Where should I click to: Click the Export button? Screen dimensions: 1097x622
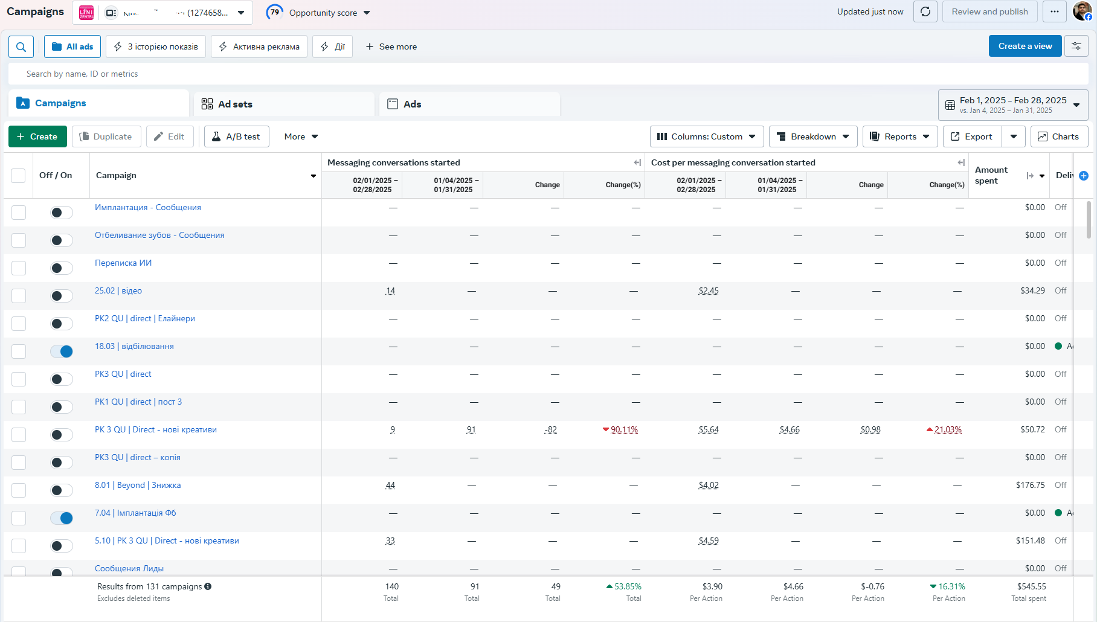972,136
